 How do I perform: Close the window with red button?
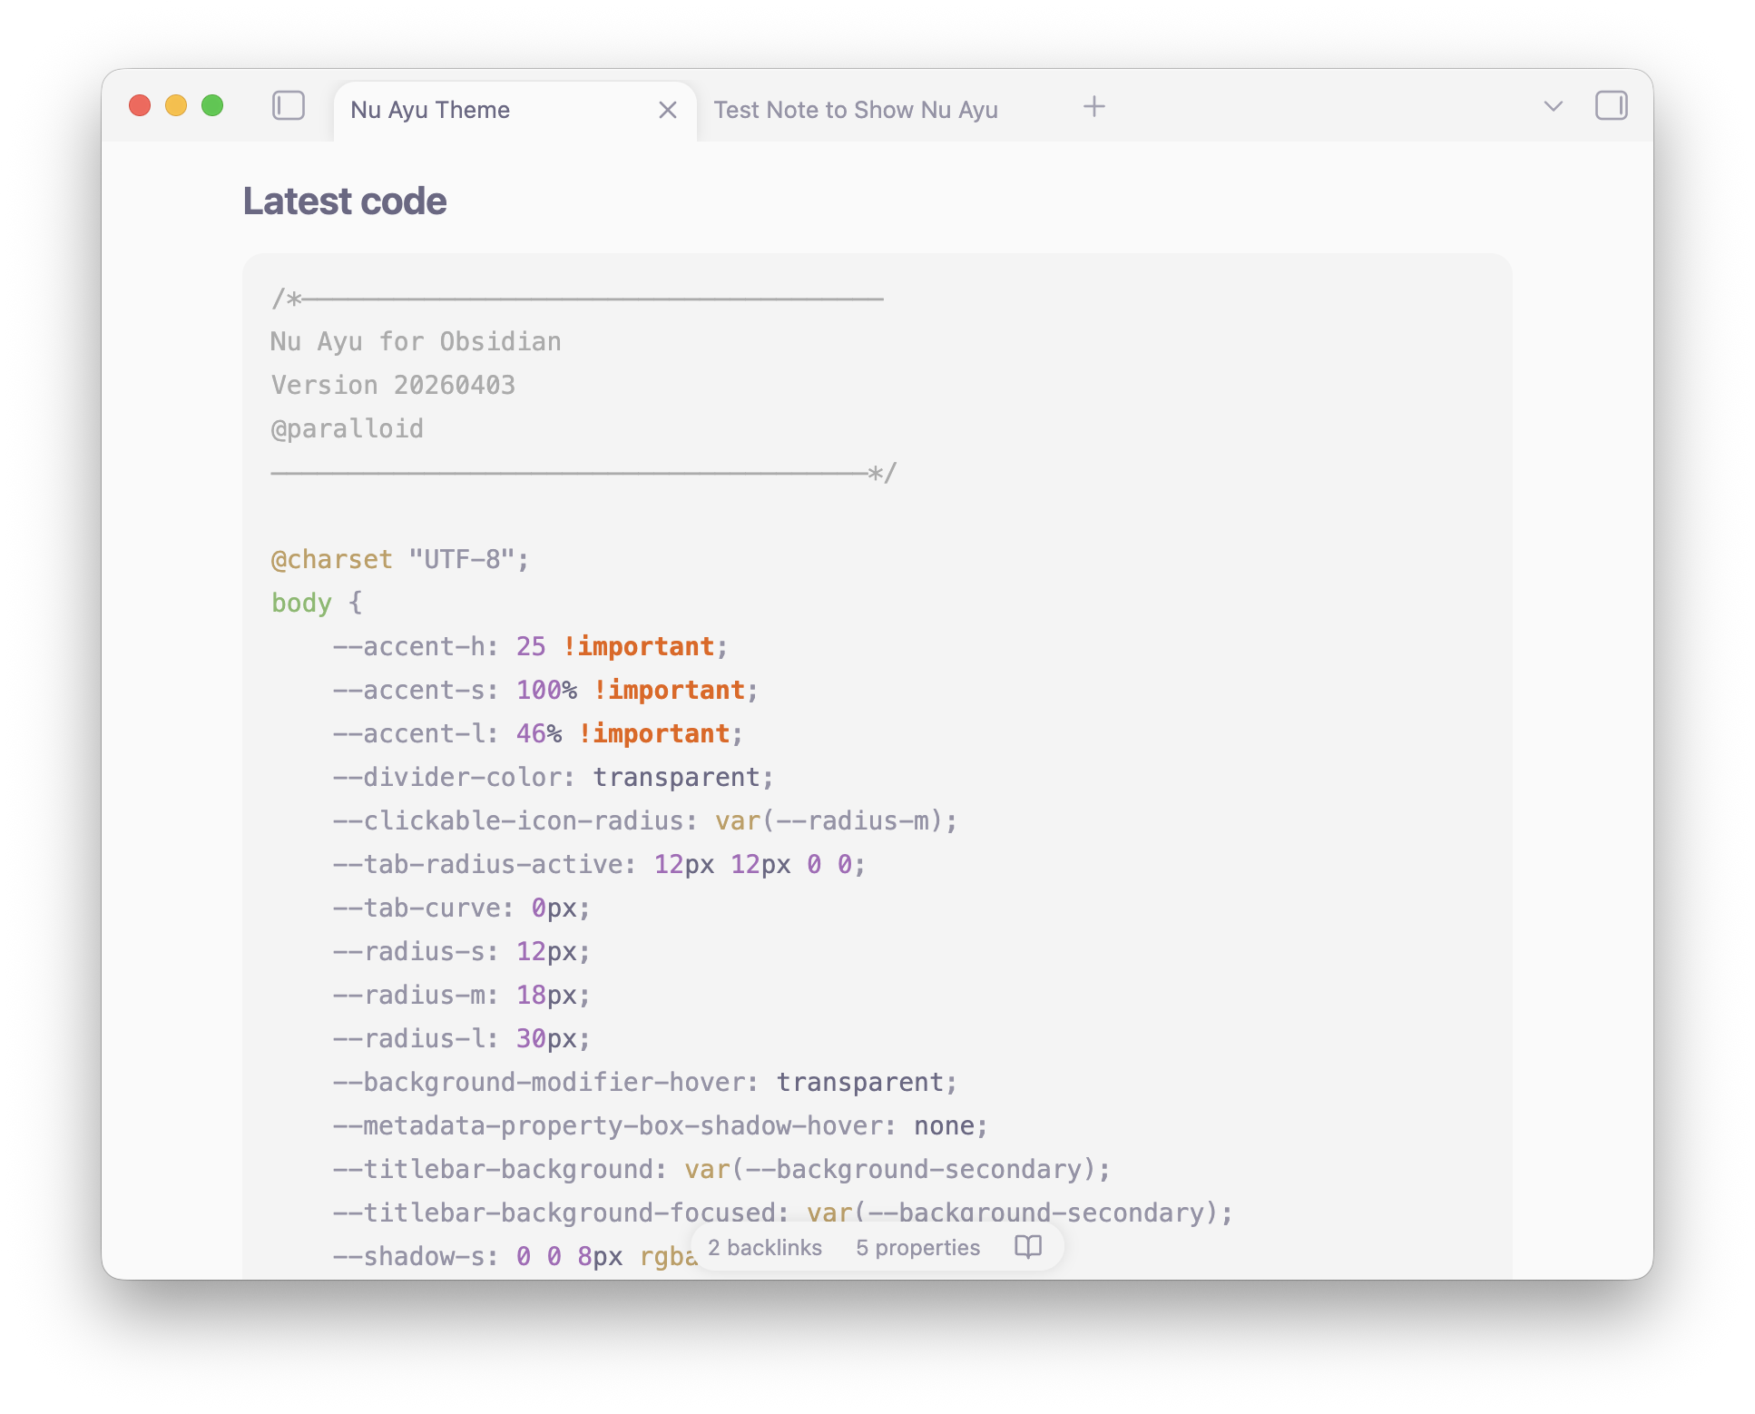(140, 106)
